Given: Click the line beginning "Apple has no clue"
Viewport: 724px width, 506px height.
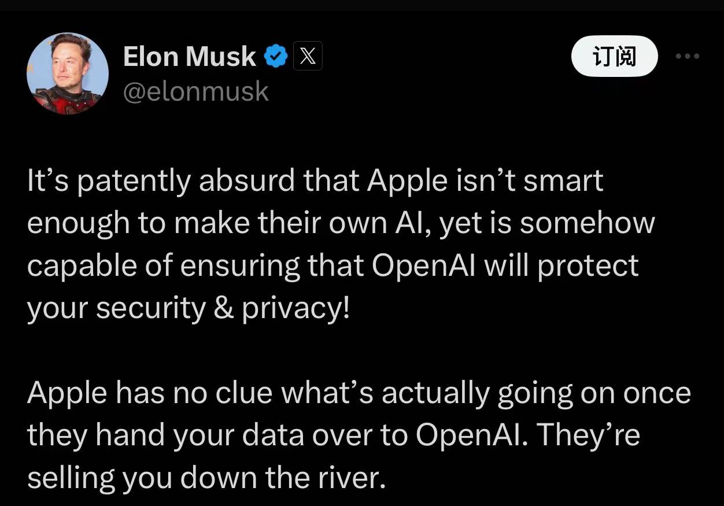Looking at the screenshot, I should (x=359, y=393).
